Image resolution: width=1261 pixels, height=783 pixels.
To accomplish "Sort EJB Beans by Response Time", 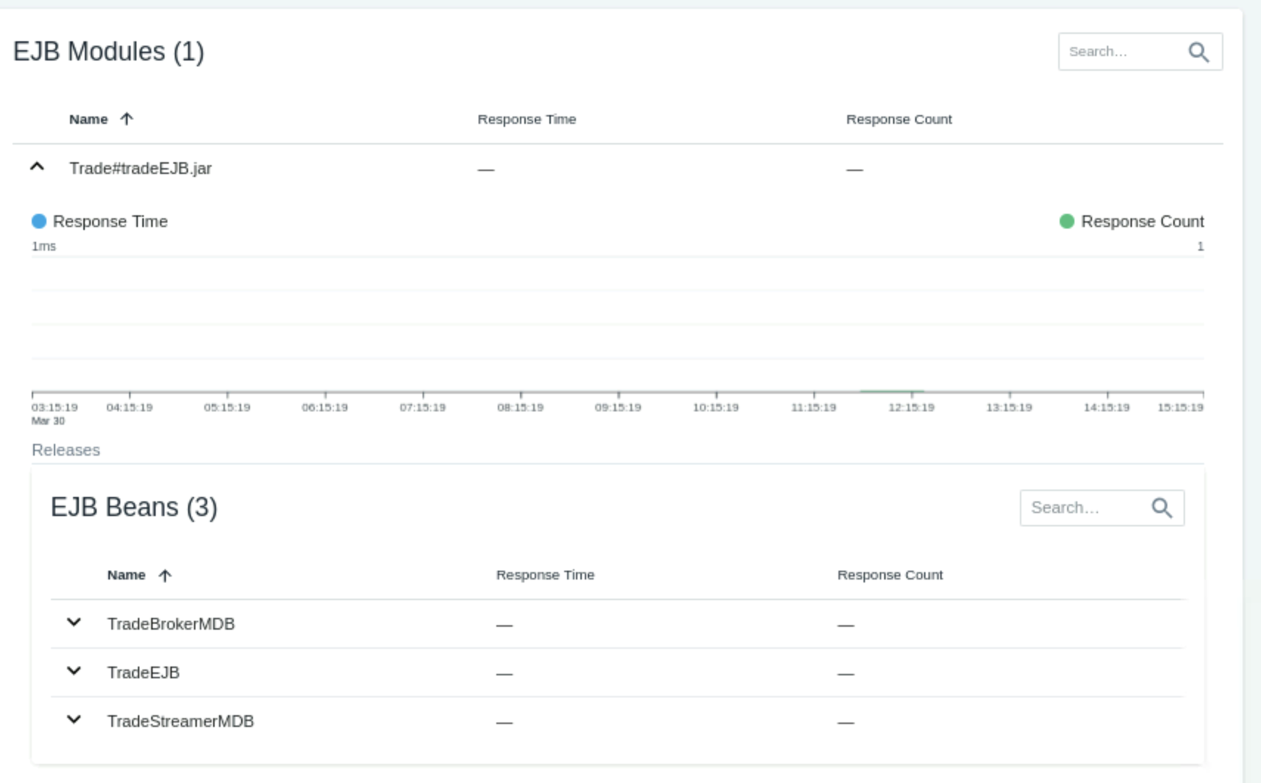I will [x=545, y=575].
